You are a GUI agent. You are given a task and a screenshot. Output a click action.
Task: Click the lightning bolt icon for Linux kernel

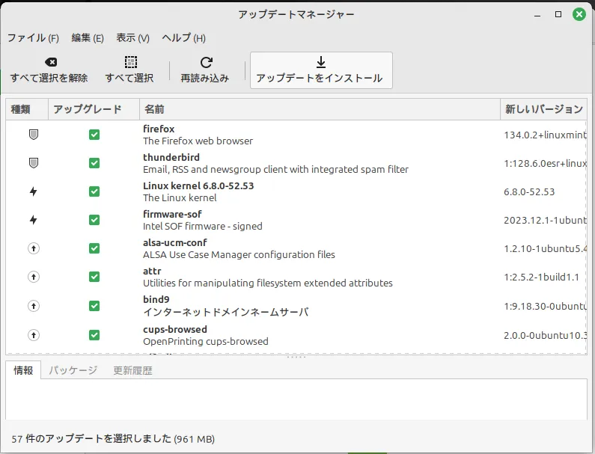point(33,191)
